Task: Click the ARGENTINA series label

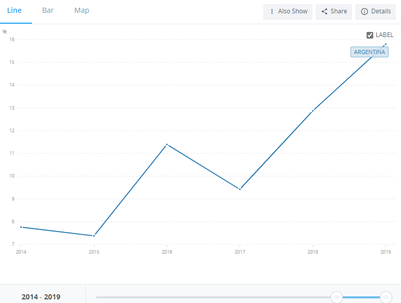Action: tap(369, 52)
